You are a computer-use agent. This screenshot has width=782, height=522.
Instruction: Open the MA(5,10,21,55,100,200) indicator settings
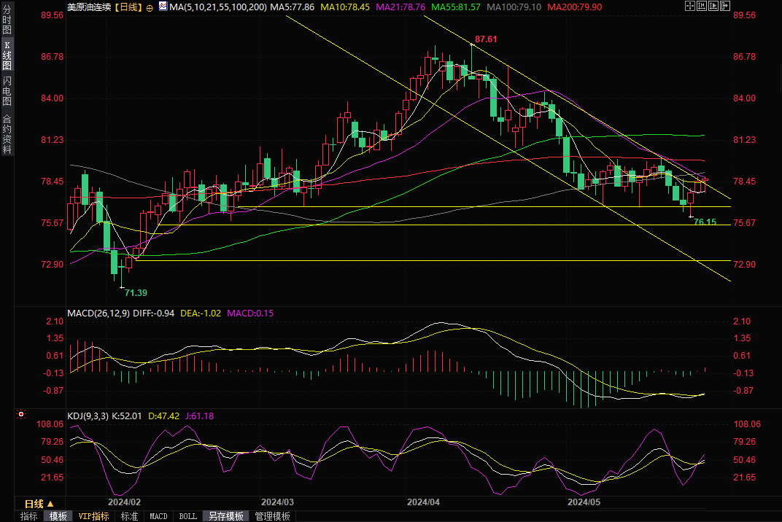click(217, 7)
